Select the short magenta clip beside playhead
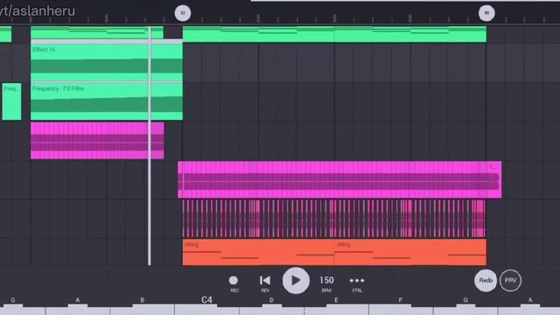The image size is (560, 315). click(97, 141)
